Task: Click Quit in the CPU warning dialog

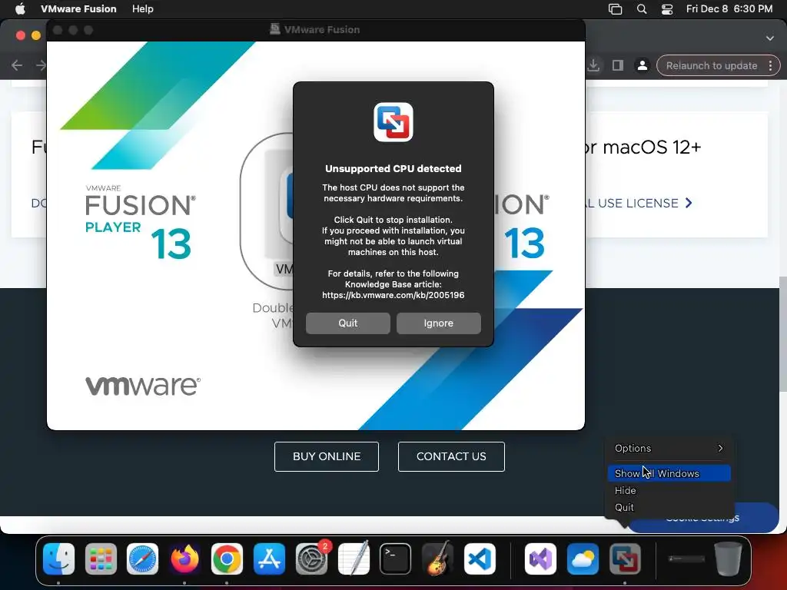Action: tap(348, 323)
